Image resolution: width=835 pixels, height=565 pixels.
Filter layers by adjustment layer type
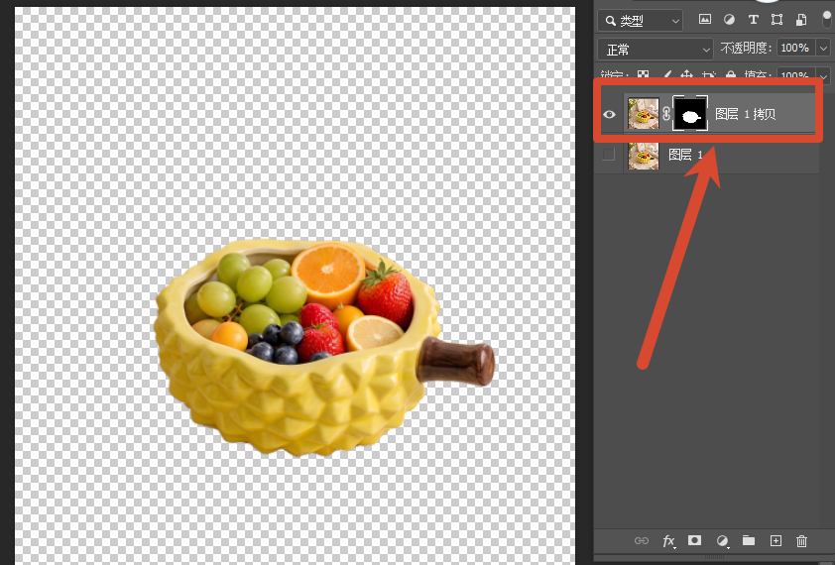[729, 20]
